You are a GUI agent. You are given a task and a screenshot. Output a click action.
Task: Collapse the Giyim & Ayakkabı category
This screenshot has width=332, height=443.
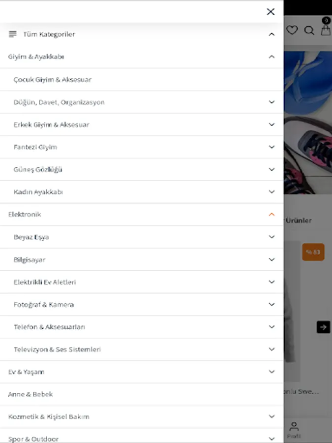coord(272,57)
